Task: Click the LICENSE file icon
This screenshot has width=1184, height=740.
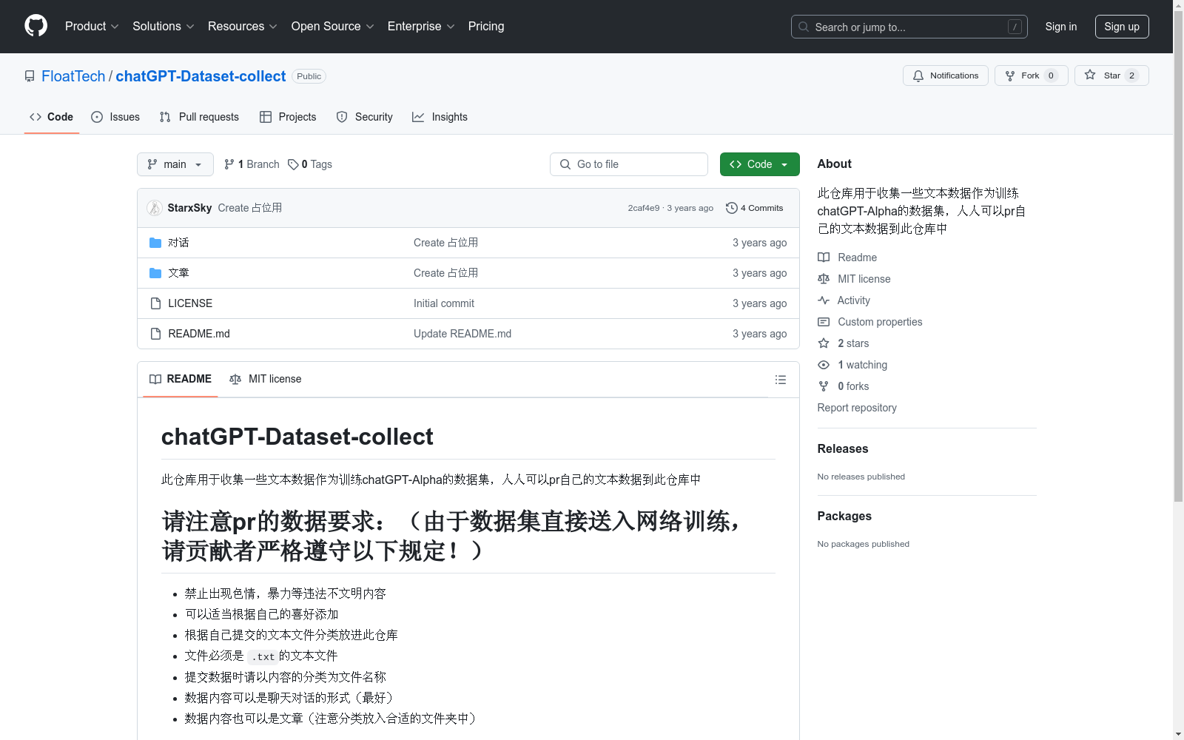Action: click(x=155, y=303)
